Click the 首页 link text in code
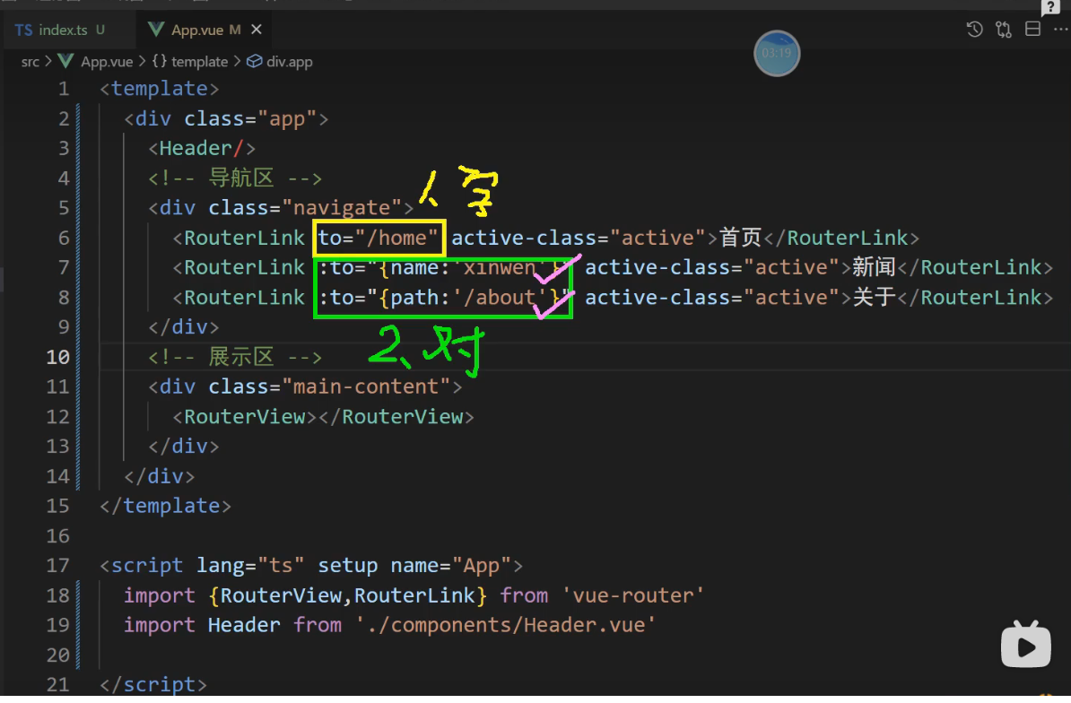The height and width of the screenshot is (703, 1071). click(740, 238)
